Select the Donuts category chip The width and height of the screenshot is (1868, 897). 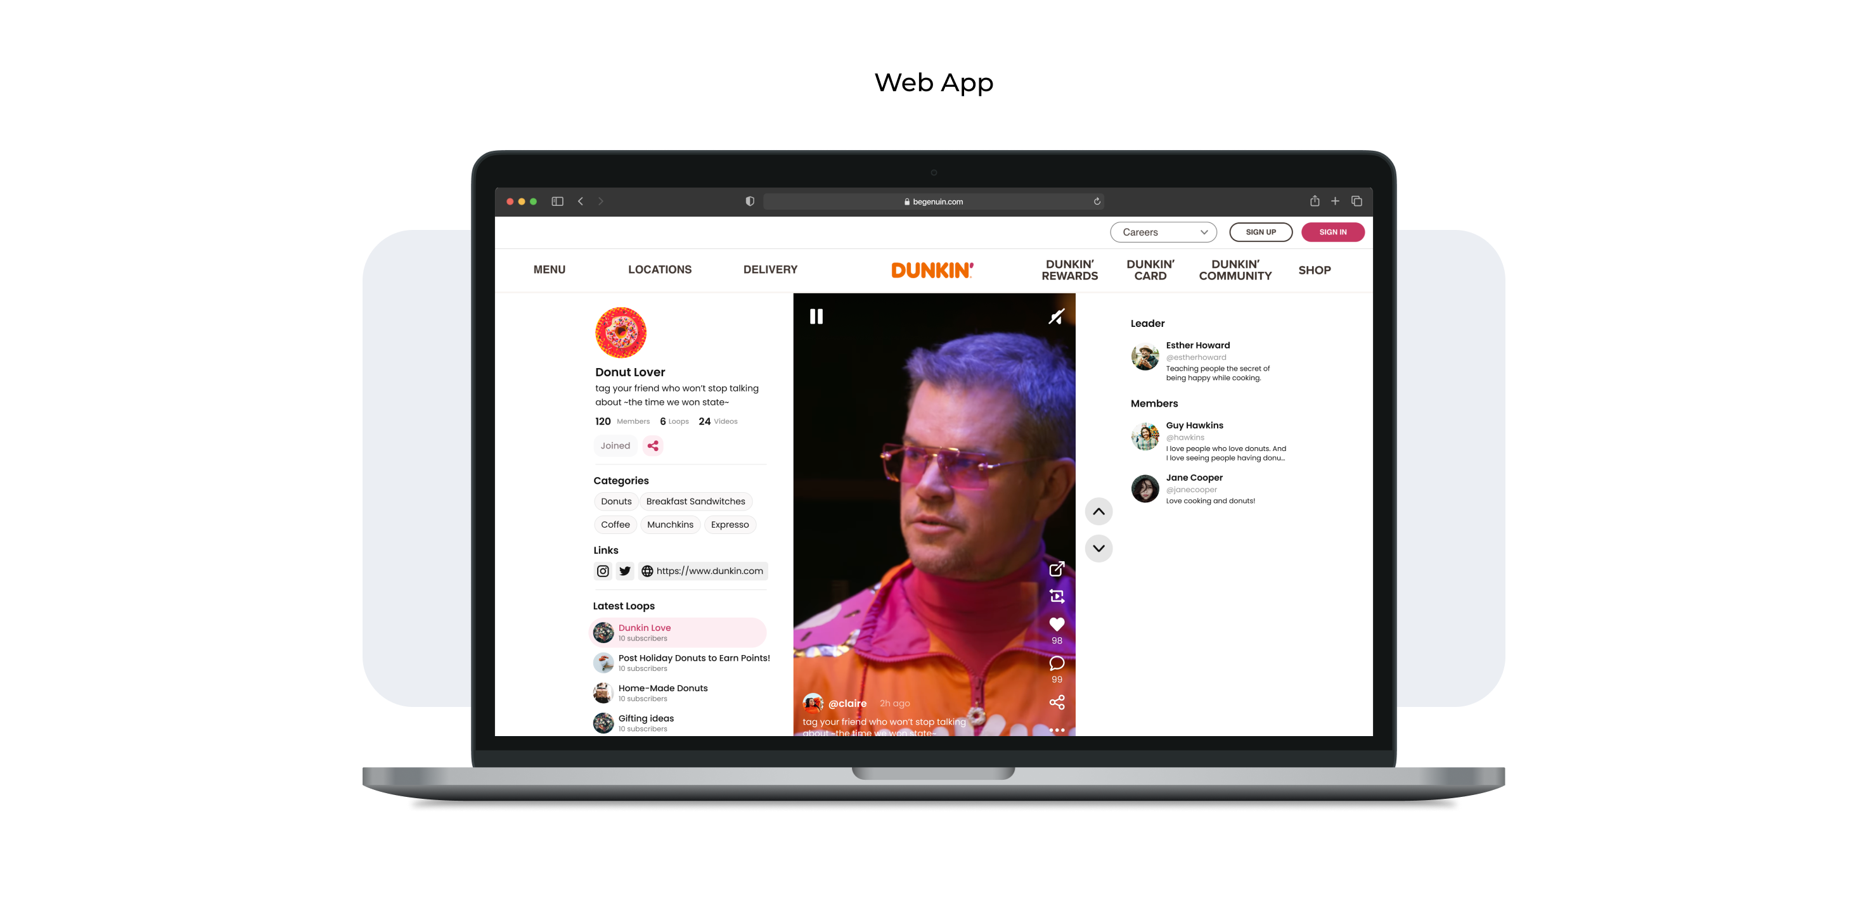(x=615, y=501)
